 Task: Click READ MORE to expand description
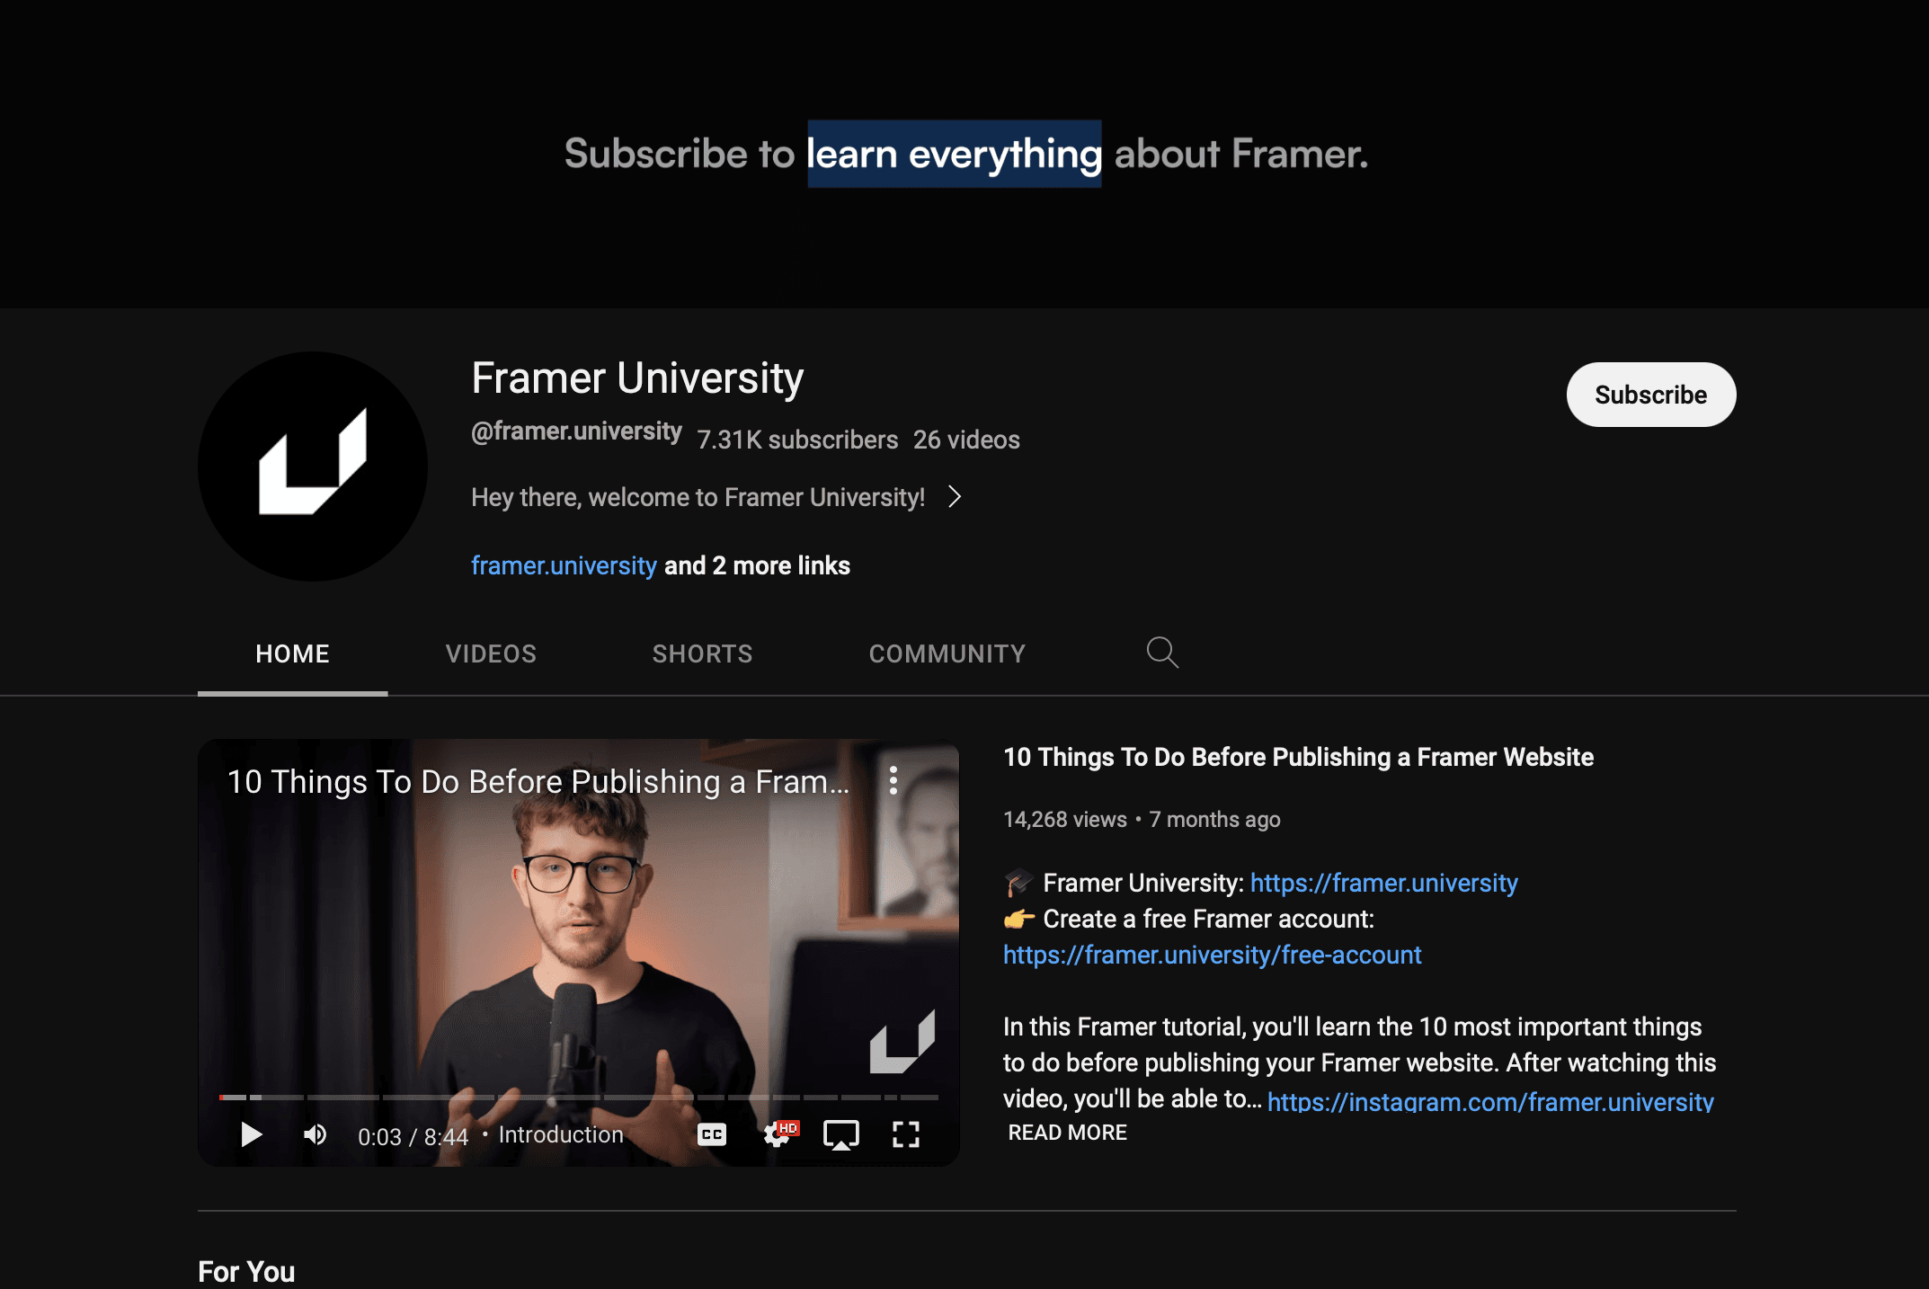(1067, 1133)
